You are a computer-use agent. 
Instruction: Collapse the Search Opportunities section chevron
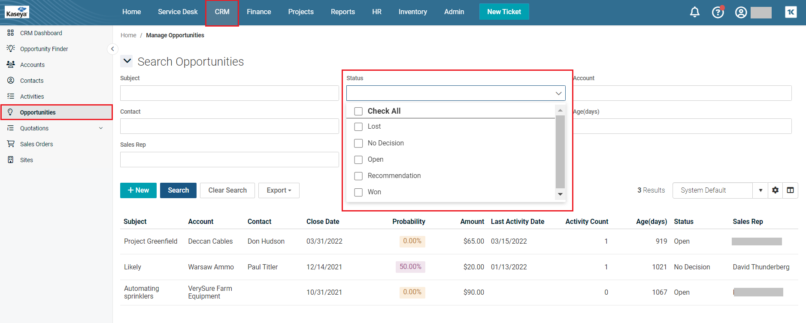[127, 61]
